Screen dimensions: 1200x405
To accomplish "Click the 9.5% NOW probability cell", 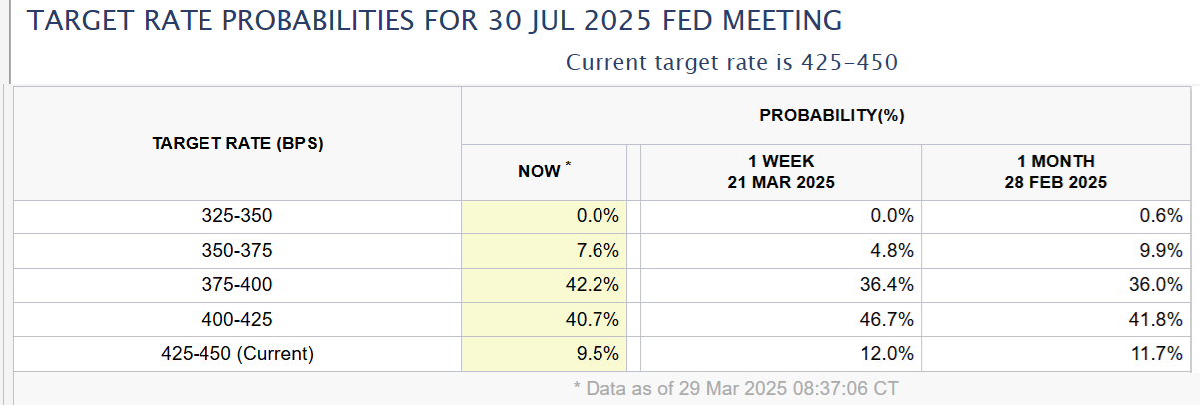I will (600, 354).
